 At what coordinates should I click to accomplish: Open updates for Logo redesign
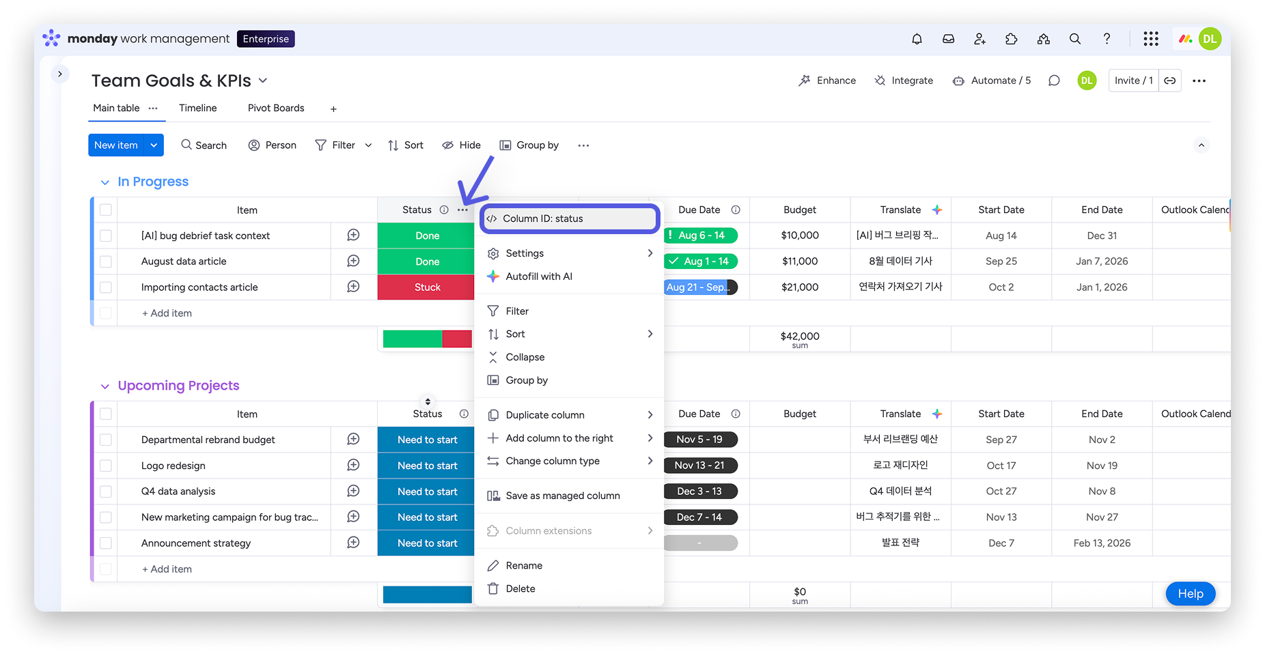[x=353, y=465]
